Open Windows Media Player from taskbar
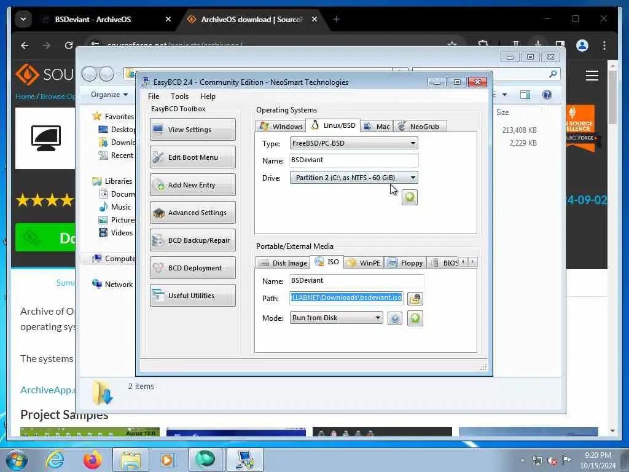The height and width of the screenshot is (472, 629). pos(167,460)
